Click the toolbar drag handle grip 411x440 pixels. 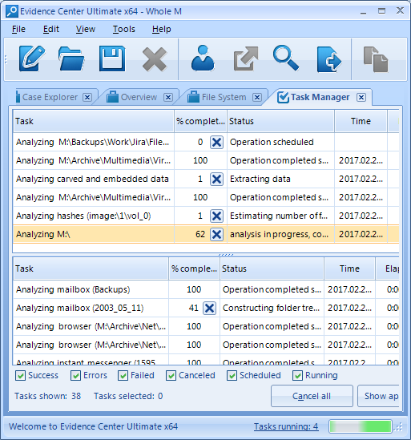[x=6, y=59]
